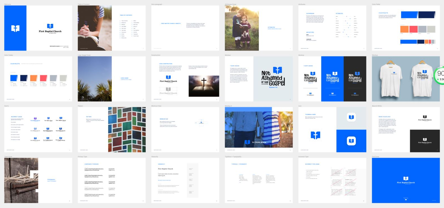Screen dimensions: 444x208
Task: Select the Minimum Size artboard
Action: pyautogui.click(x=185, y=130)
